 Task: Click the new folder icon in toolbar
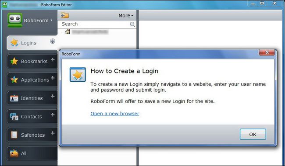65,15
